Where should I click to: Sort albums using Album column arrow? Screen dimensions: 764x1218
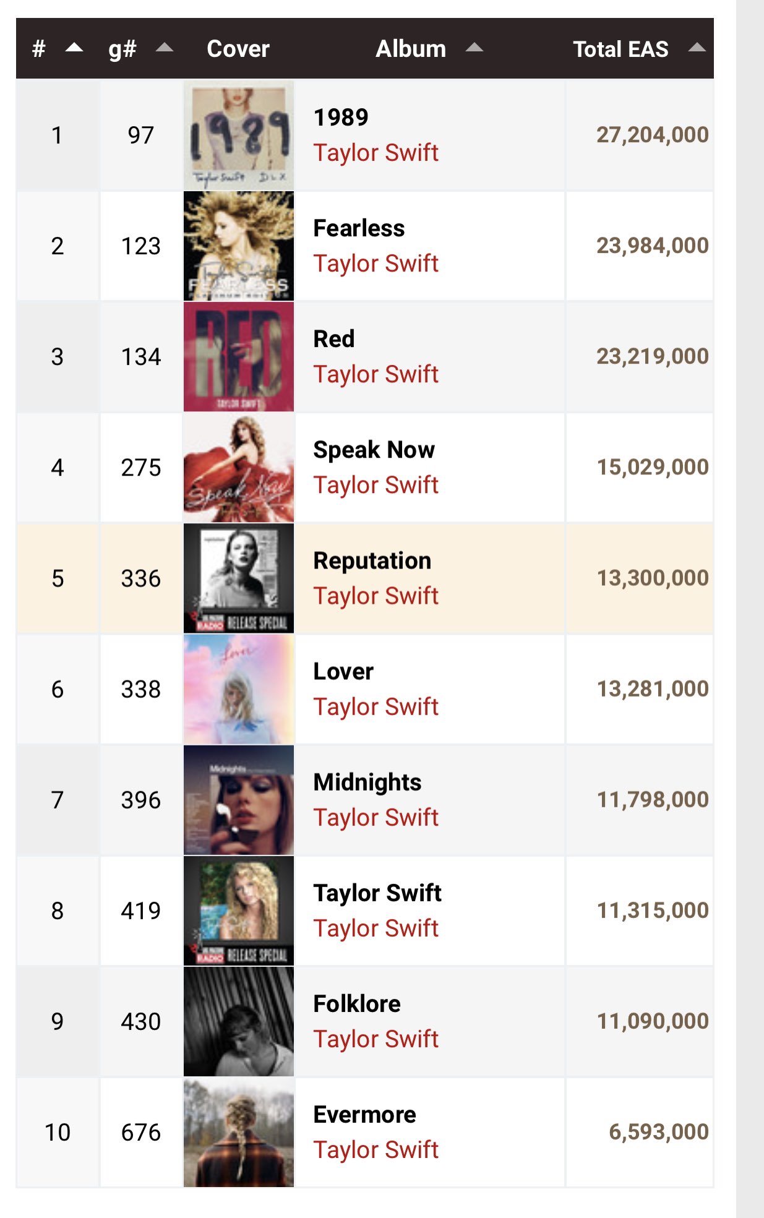click(x=474, y=48)
